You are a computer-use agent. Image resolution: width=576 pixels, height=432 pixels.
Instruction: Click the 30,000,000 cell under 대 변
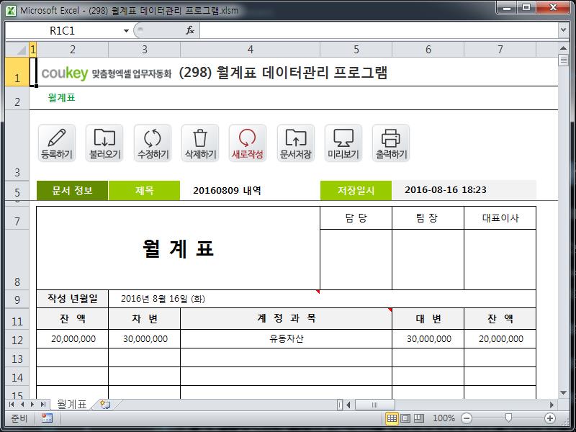pyautogui.click(x=428, y=339)
